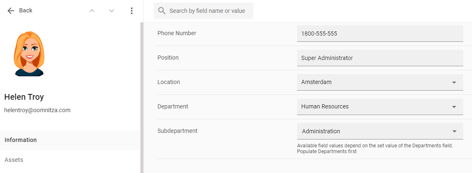Go to previous record with up chevron
Screen dimensions: 472x173
[92, 11]
